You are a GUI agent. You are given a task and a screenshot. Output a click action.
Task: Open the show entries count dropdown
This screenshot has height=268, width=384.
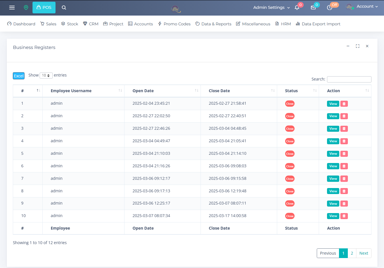[x=46, y=75]
